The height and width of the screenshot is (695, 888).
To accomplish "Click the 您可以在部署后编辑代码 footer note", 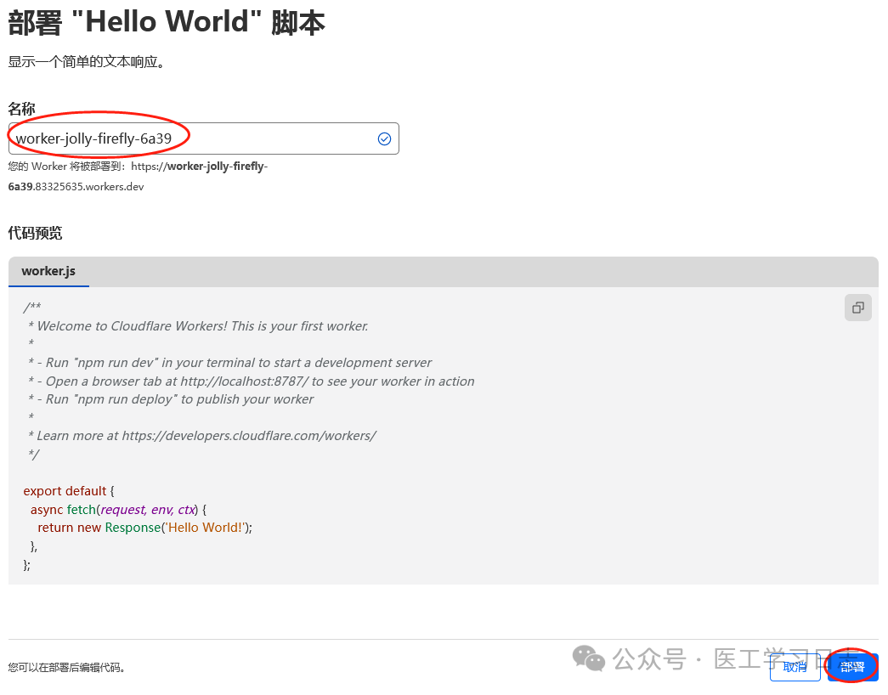I will point(66,667).
